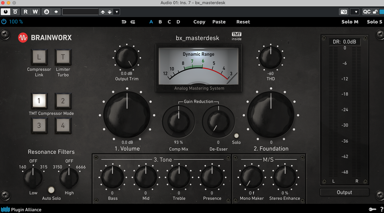Click the circled 'a' icon in the toolbar
384x213 pixels.
pos(47,12)
